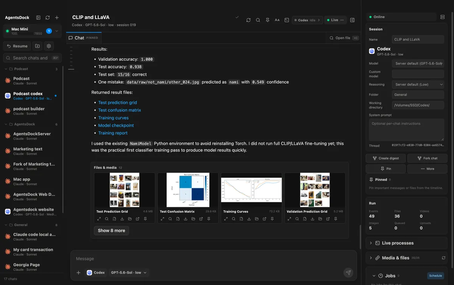Open terminal panel icon in top toolbar
Image resolution: width=454 pixels, height=285 pixels.
(287, 20)
